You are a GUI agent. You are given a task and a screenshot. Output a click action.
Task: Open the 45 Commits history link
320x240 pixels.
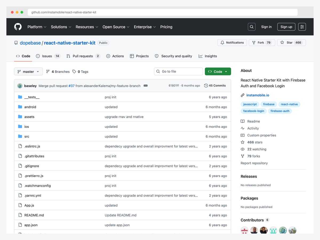tap(215, 86)
